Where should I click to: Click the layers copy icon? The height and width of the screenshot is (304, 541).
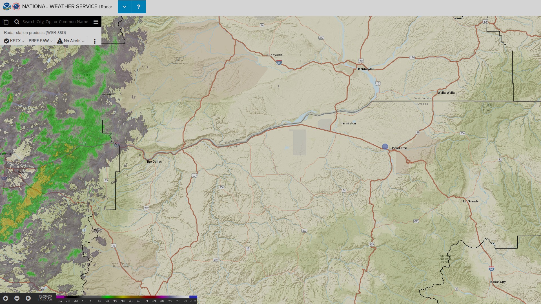click(6, 22)
